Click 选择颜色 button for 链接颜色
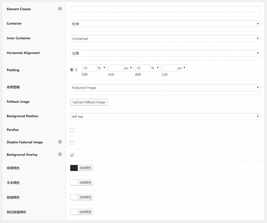 click(85, 197)
